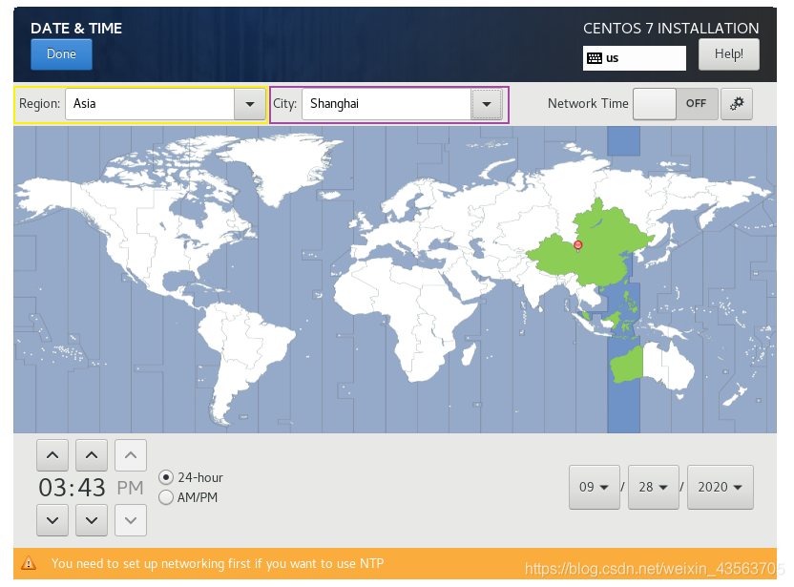This screenshot has height=587, width=794.
Task: Click the keyboard layout icon next to us
Action: (594, 58)
